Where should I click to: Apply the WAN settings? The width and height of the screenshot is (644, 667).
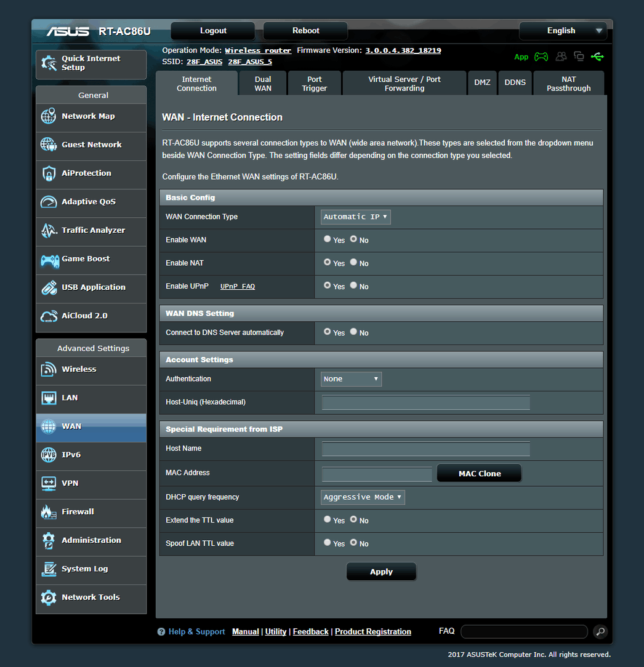tap(381, 572)
